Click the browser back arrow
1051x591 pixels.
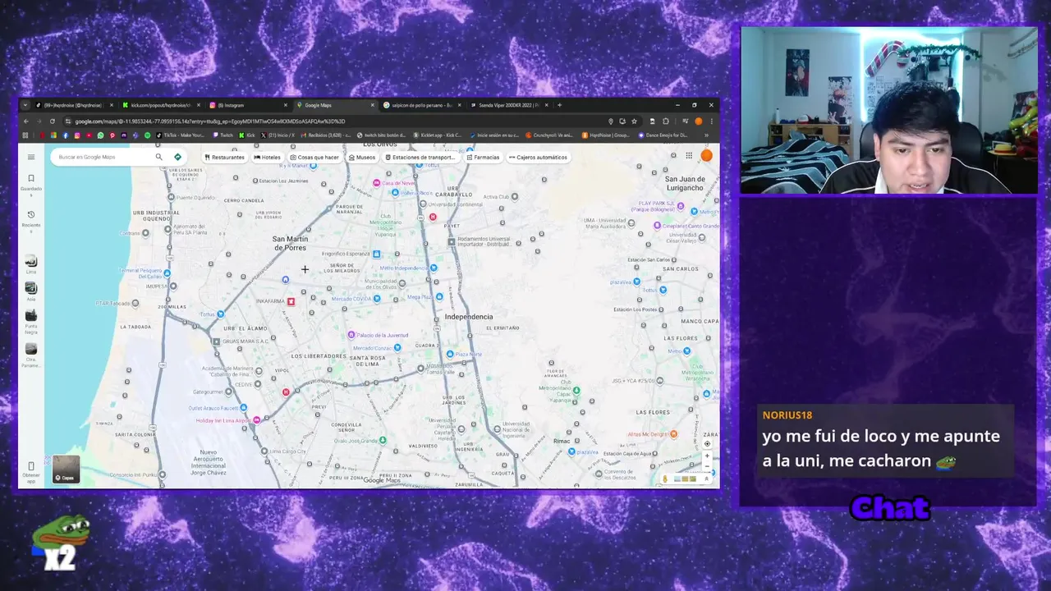[26, 121]
